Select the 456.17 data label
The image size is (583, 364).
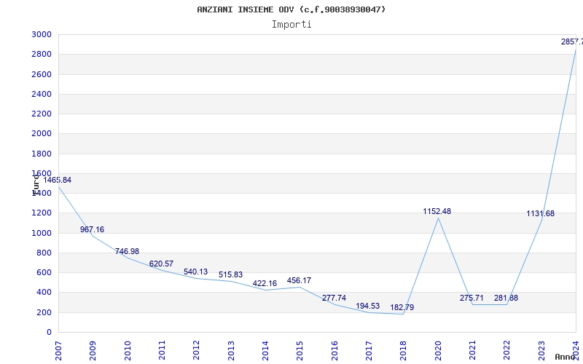tap(299, 281)
